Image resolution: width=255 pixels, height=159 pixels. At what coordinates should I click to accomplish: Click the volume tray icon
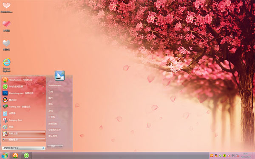pyautogui.click(x=229, y=156)
